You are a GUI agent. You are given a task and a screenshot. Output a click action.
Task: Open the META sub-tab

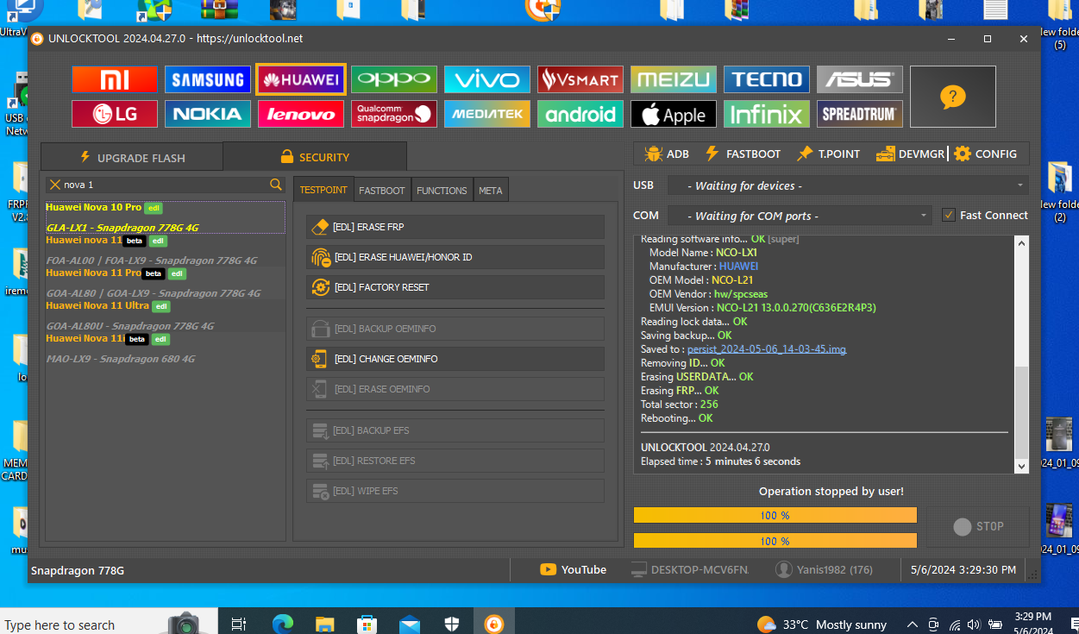(491, 190)
